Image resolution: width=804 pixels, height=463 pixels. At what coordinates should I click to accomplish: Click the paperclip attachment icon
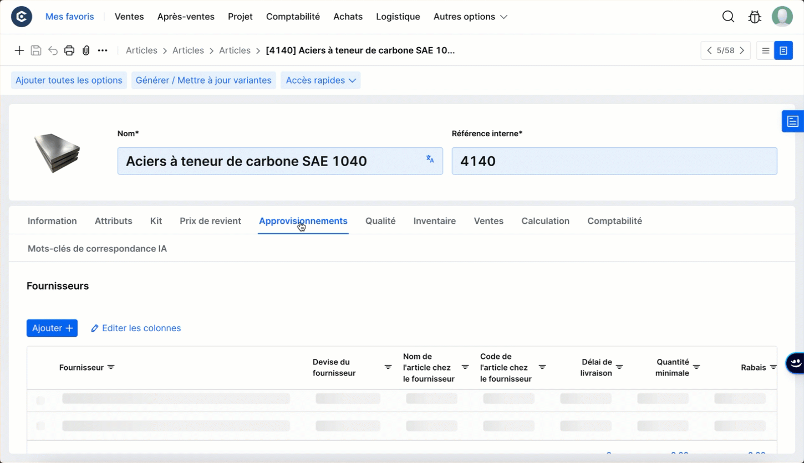(86, 50)
